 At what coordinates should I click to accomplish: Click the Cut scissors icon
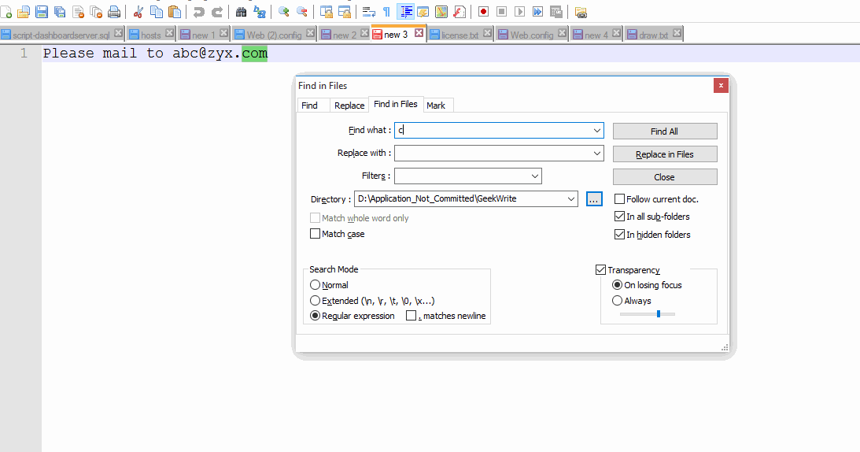(x=138, y=12)
